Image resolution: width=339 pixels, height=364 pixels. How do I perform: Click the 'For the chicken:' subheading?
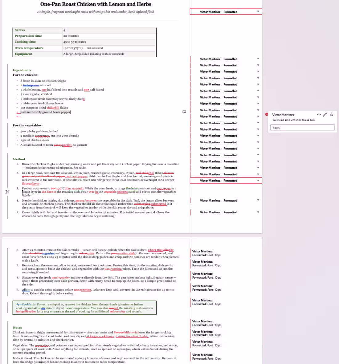point(26,75)
